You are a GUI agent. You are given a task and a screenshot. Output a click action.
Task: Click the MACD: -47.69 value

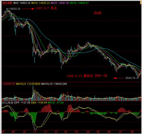(x=56, y=103)
